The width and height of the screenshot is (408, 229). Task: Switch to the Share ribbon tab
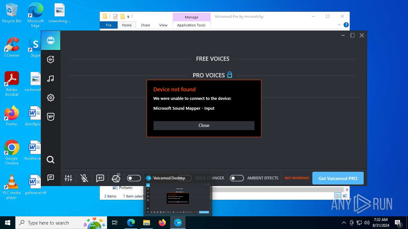(x=145, y=25)
